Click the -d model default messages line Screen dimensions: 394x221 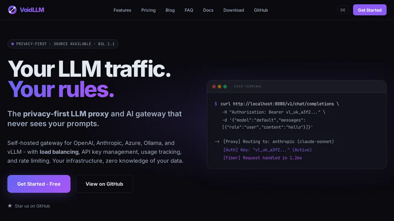click(x=264, y=120)
